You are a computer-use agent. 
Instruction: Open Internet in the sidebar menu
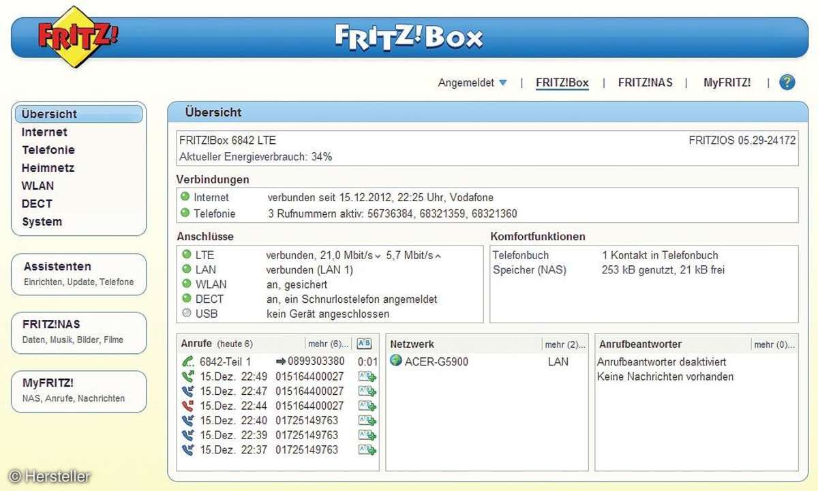44,132
